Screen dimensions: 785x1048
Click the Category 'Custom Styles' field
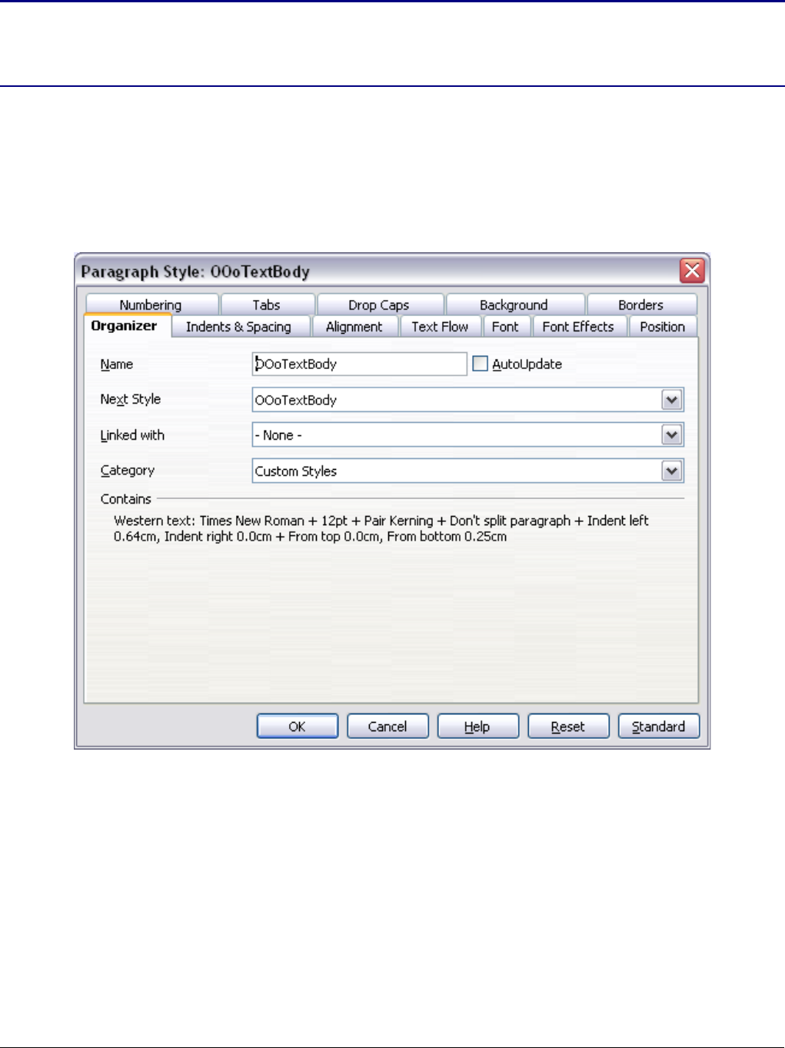pyautogui.click(x=467, y=471)
